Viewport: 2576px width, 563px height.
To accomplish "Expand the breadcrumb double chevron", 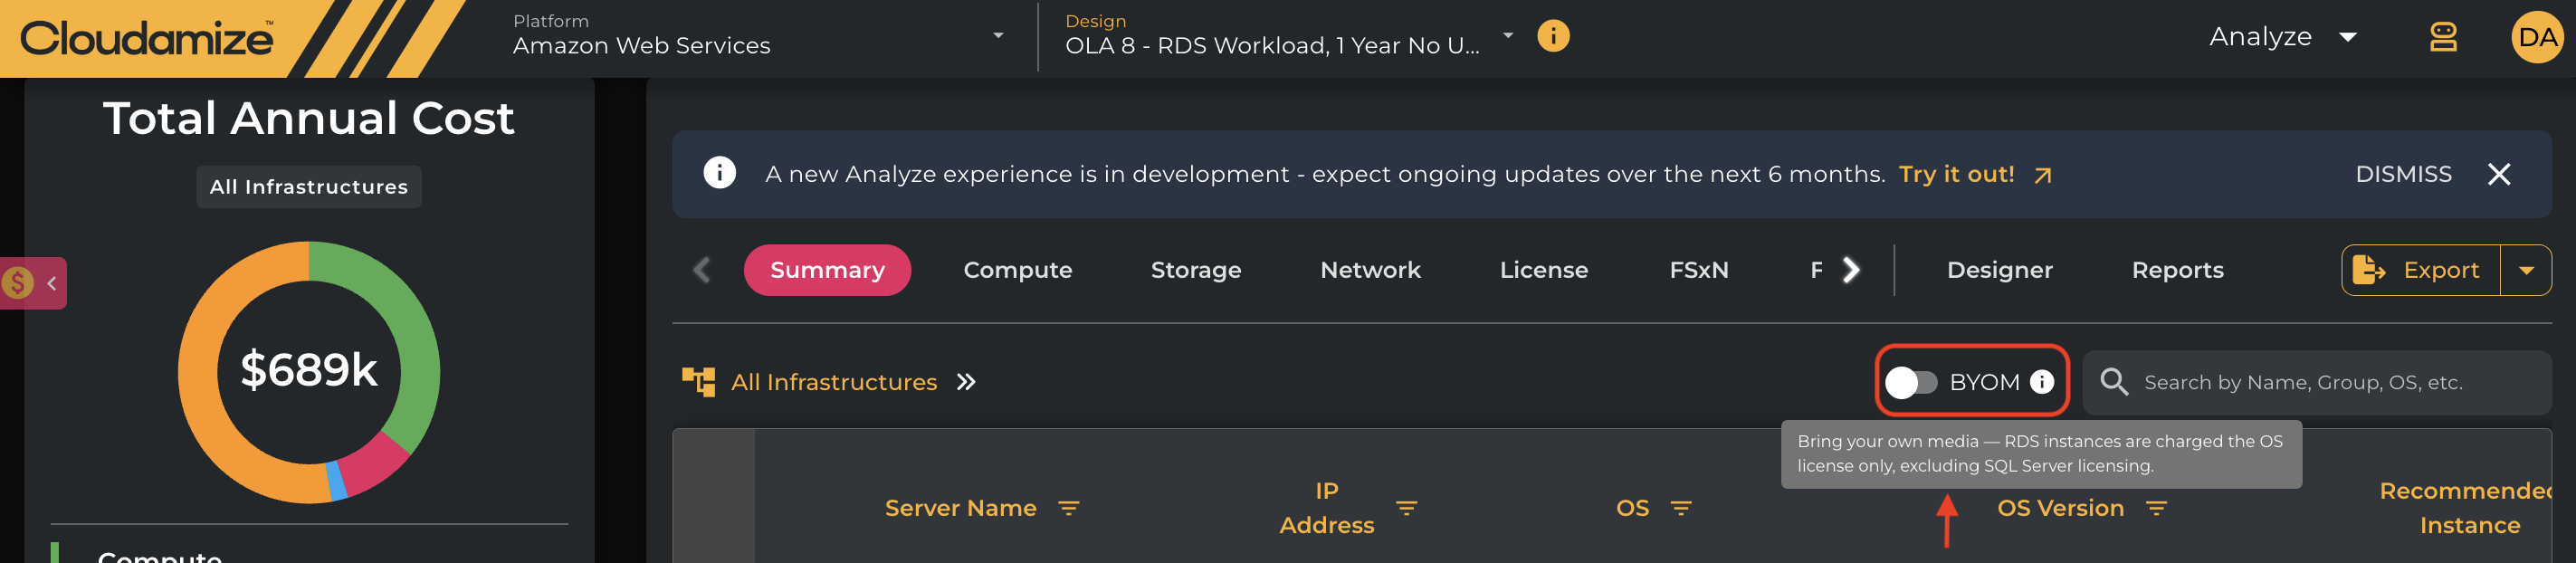I will 965,382.
